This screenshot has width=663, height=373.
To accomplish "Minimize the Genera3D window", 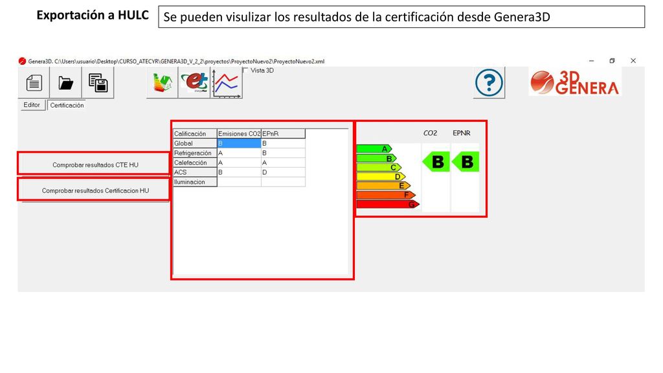I will tap(592, 61).
